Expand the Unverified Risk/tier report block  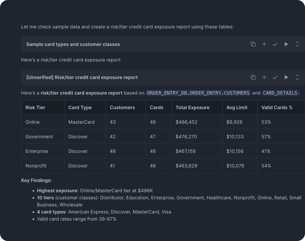[x=297, y=77]
